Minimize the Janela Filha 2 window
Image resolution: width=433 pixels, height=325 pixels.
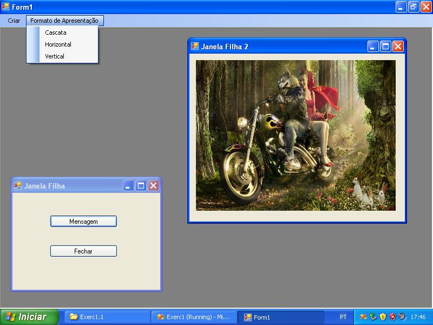coord(372,47)
